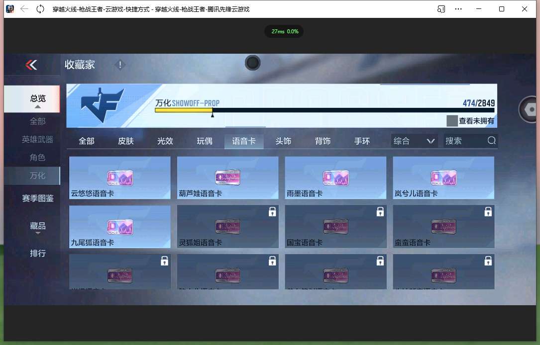Open the three-dots menu in title bar
Image resolution: width=540 pixels, height=345 pixels.
458,9
